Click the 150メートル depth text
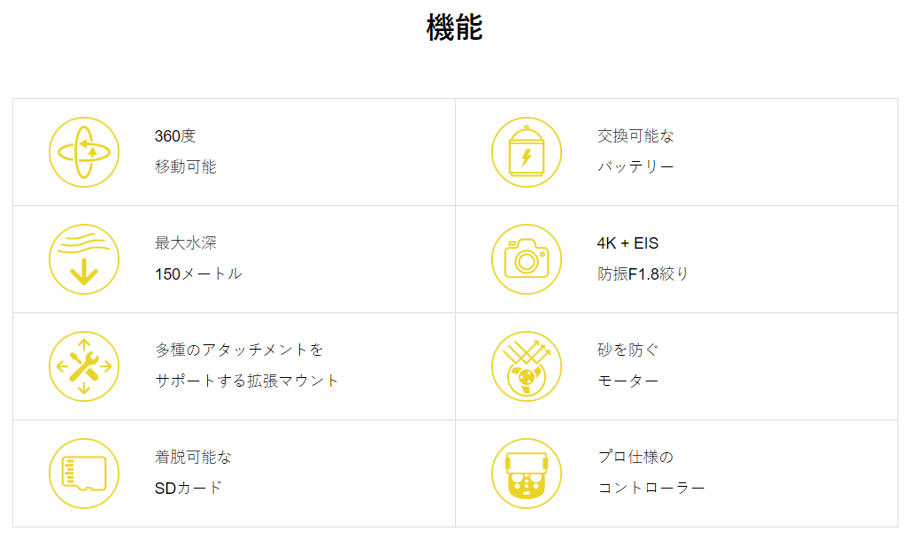909x539 pixels. coord(198,274)
